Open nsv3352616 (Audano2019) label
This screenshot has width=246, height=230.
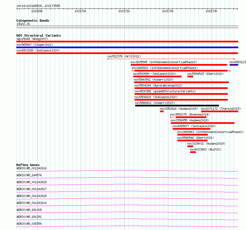[179, 109]
